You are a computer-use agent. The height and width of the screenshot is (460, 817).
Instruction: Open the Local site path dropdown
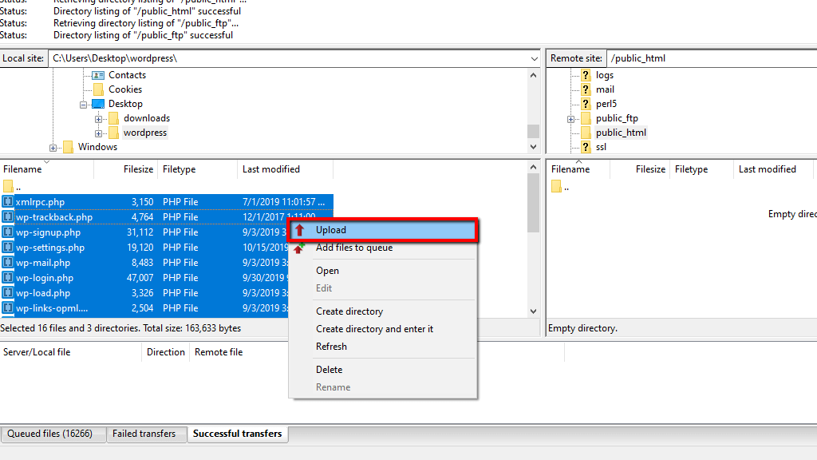534,58
